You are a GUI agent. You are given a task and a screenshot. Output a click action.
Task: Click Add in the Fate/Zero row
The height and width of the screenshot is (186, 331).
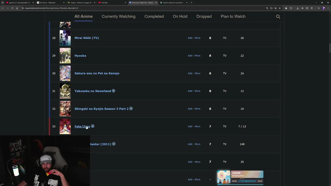click(x=190, y=126)
